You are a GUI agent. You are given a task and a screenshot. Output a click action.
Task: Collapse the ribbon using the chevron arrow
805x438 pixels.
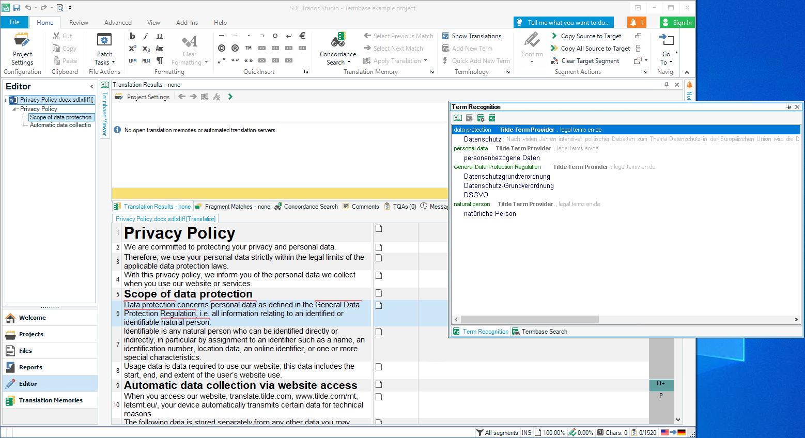click(x=687, y=72)
